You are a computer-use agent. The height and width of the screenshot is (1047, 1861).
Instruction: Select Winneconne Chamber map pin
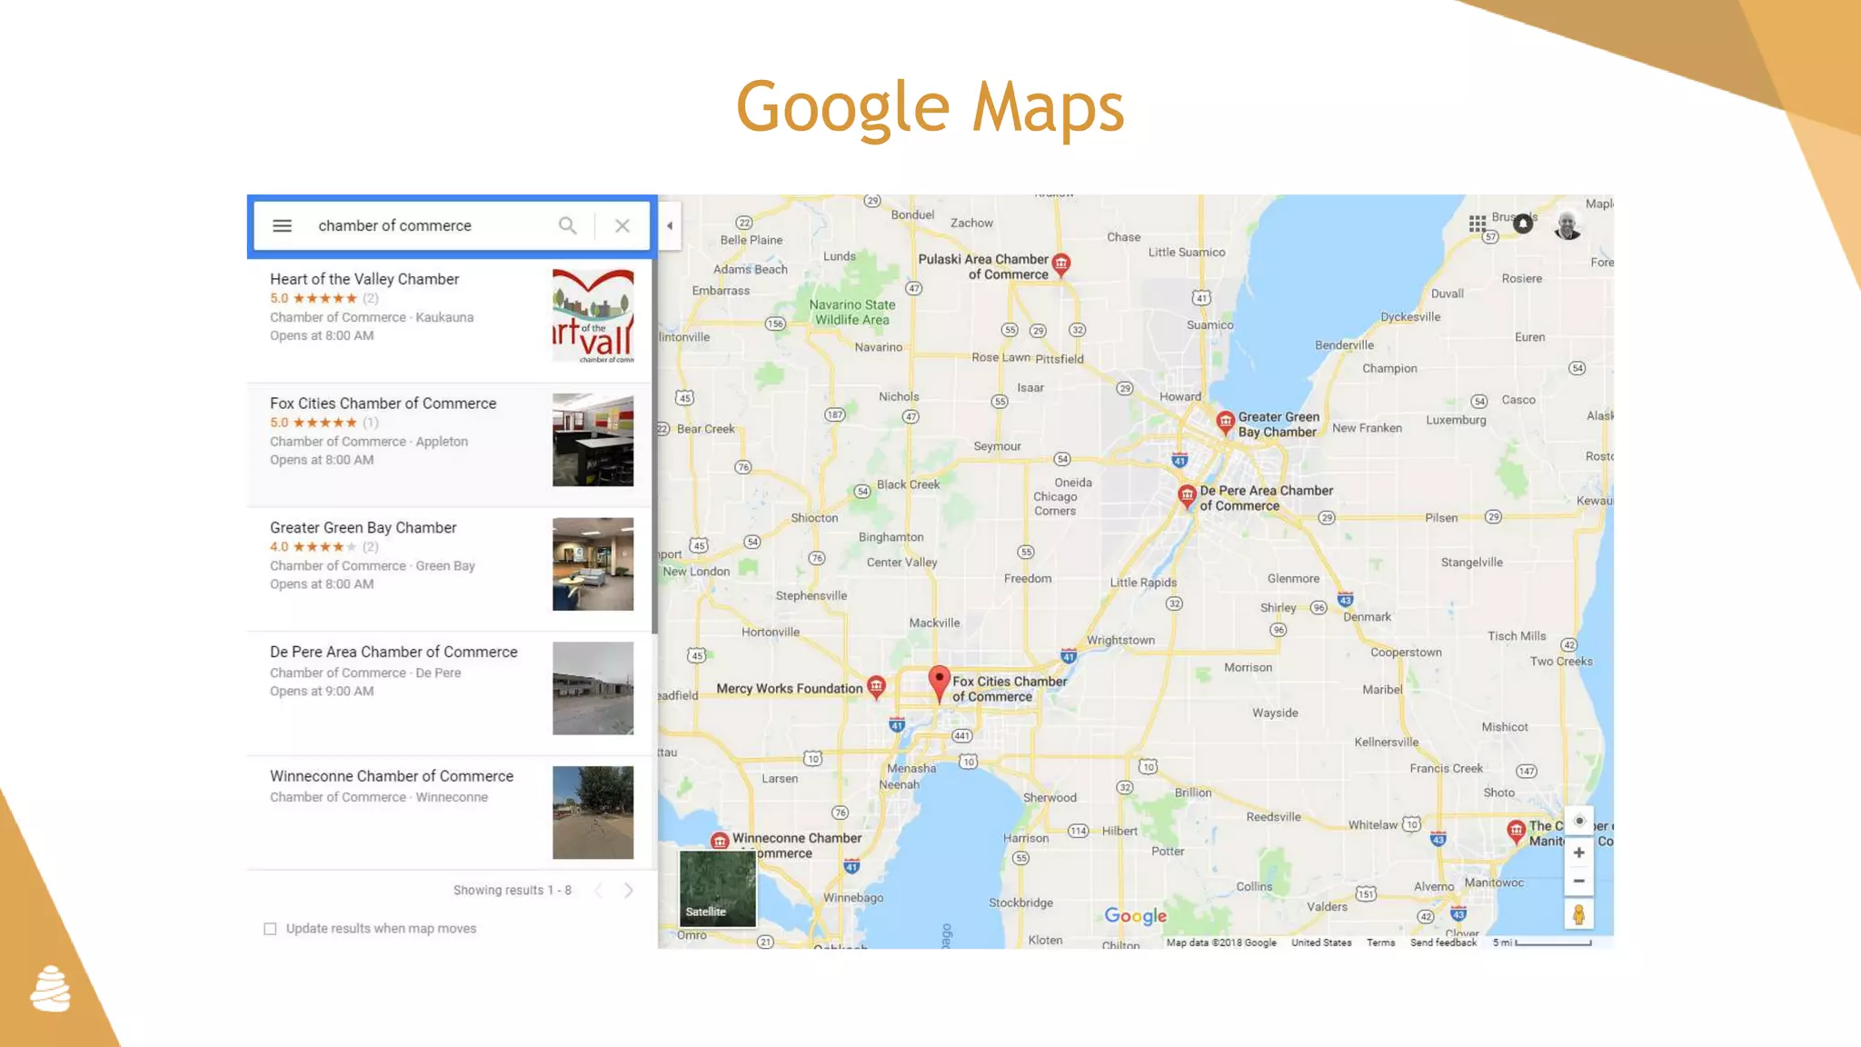click(x=720, y=841)
